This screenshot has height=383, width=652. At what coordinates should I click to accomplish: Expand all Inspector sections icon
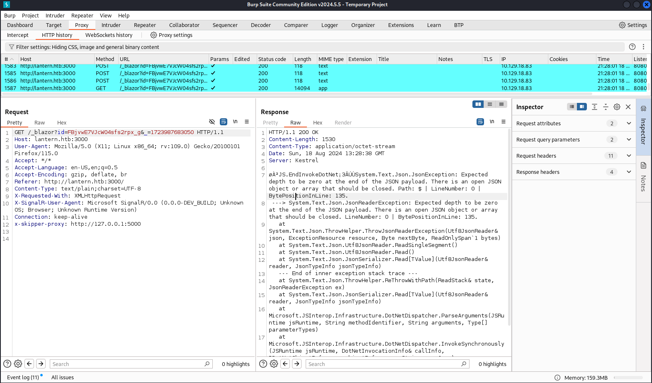[594, 107]
